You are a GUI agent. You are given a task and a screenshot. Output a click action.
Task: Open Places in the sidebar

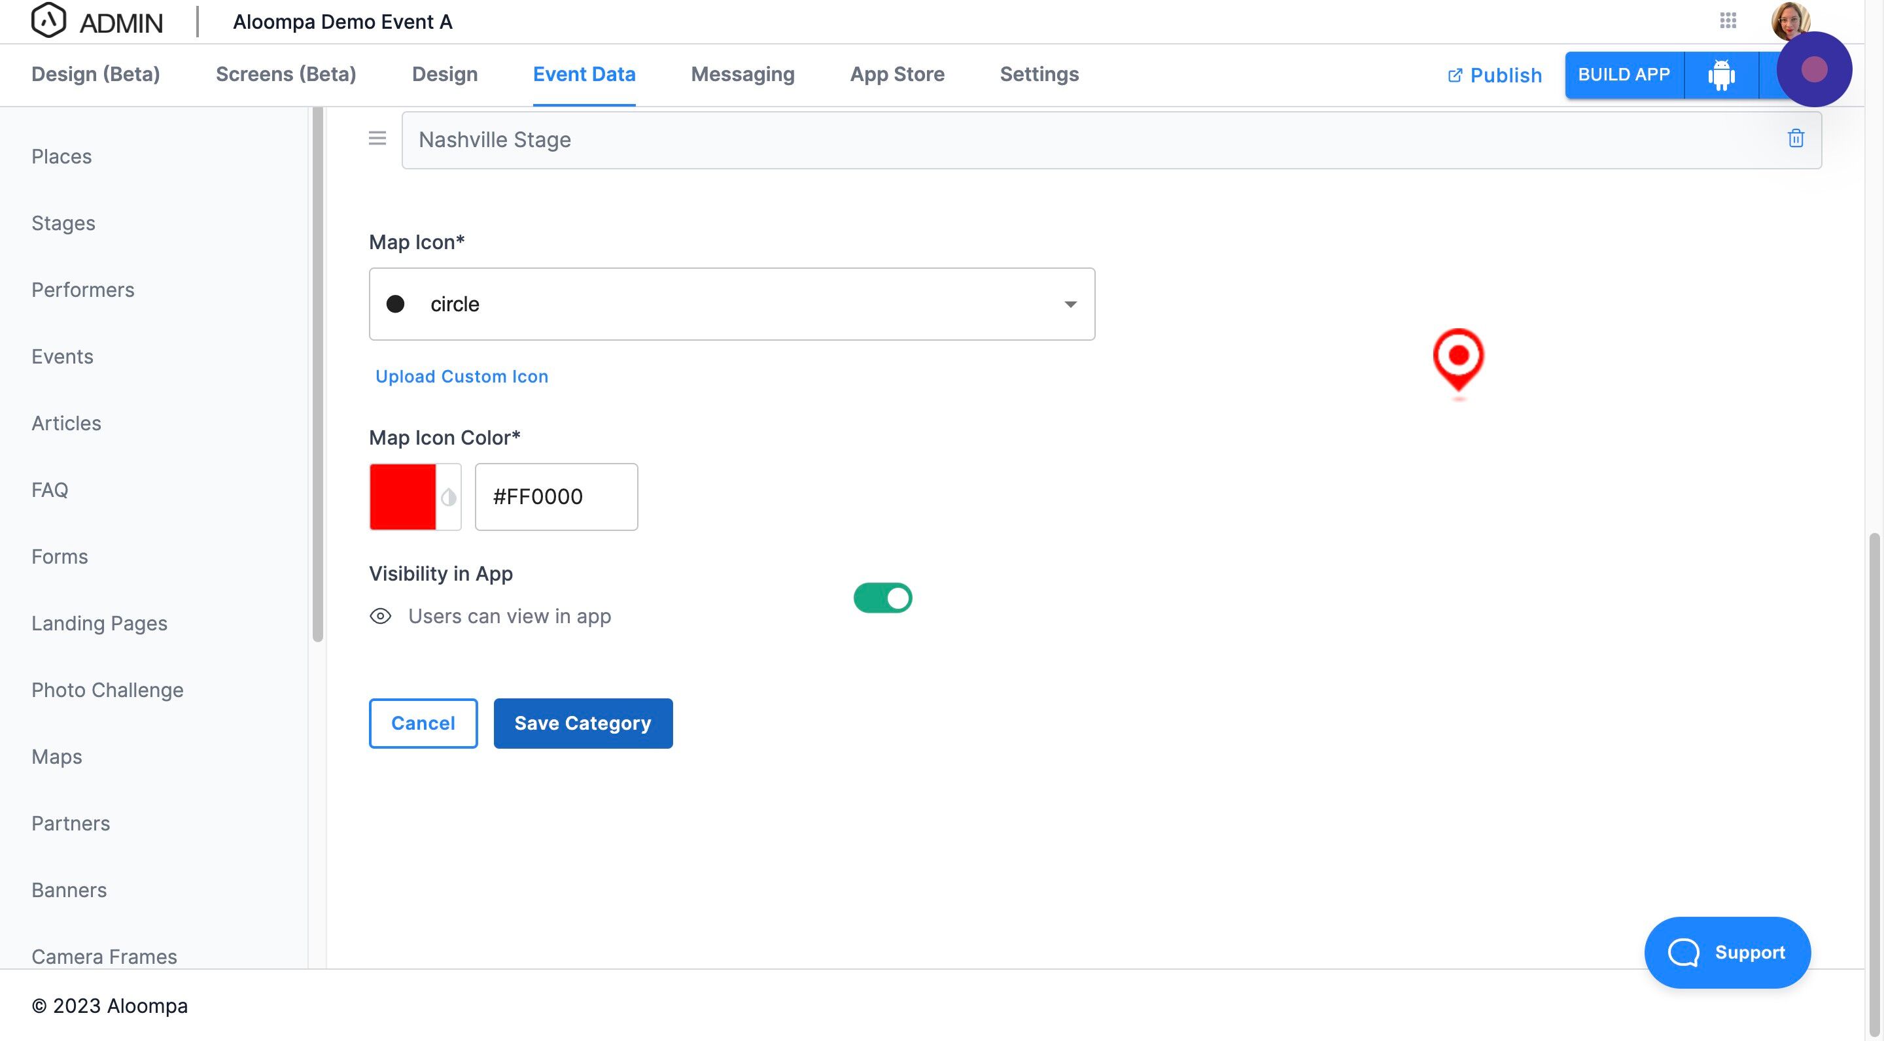coord(61,156)
